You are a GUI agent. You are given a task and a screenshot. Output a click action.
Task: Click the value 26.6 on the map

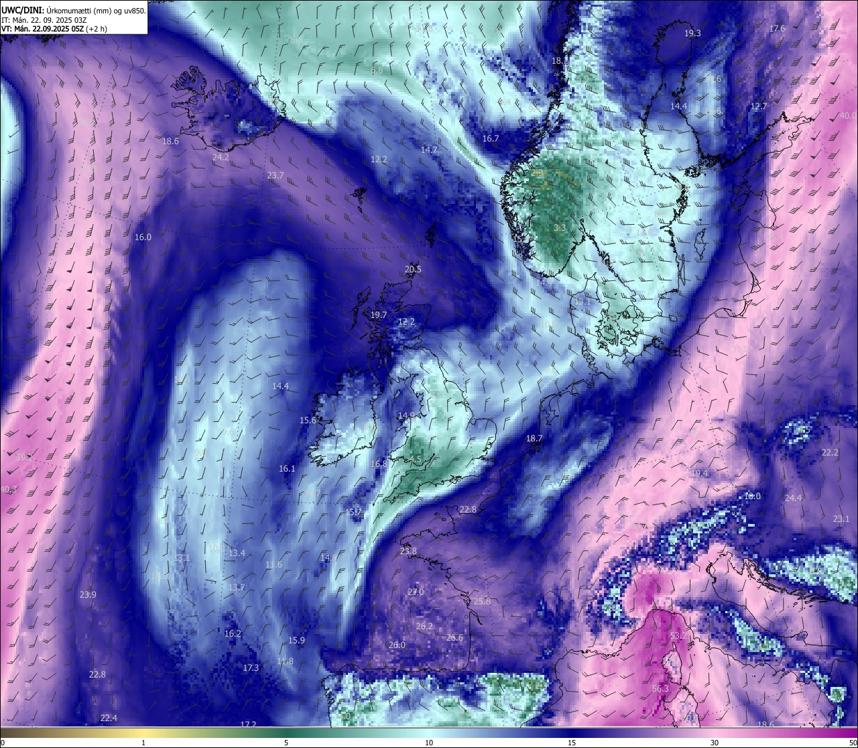(454, 638)
